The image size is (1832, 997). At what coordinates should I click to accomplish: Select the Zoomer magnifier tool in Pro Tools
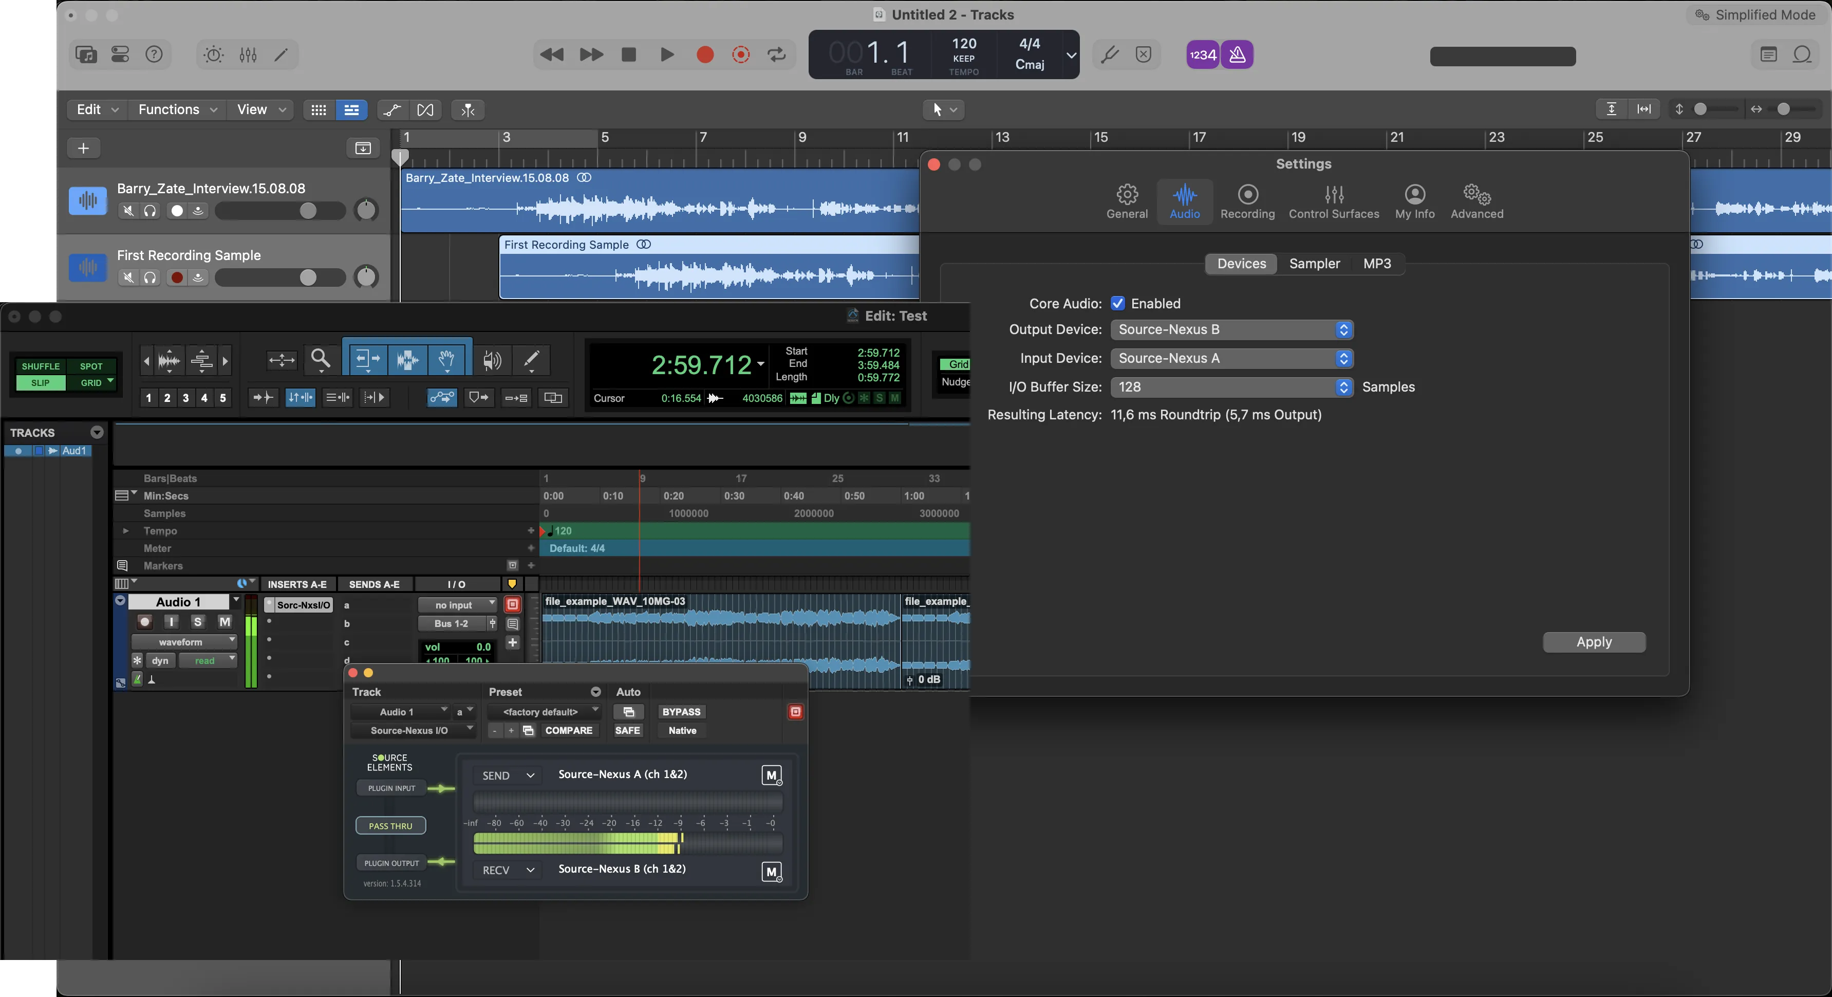coord(321,359)
